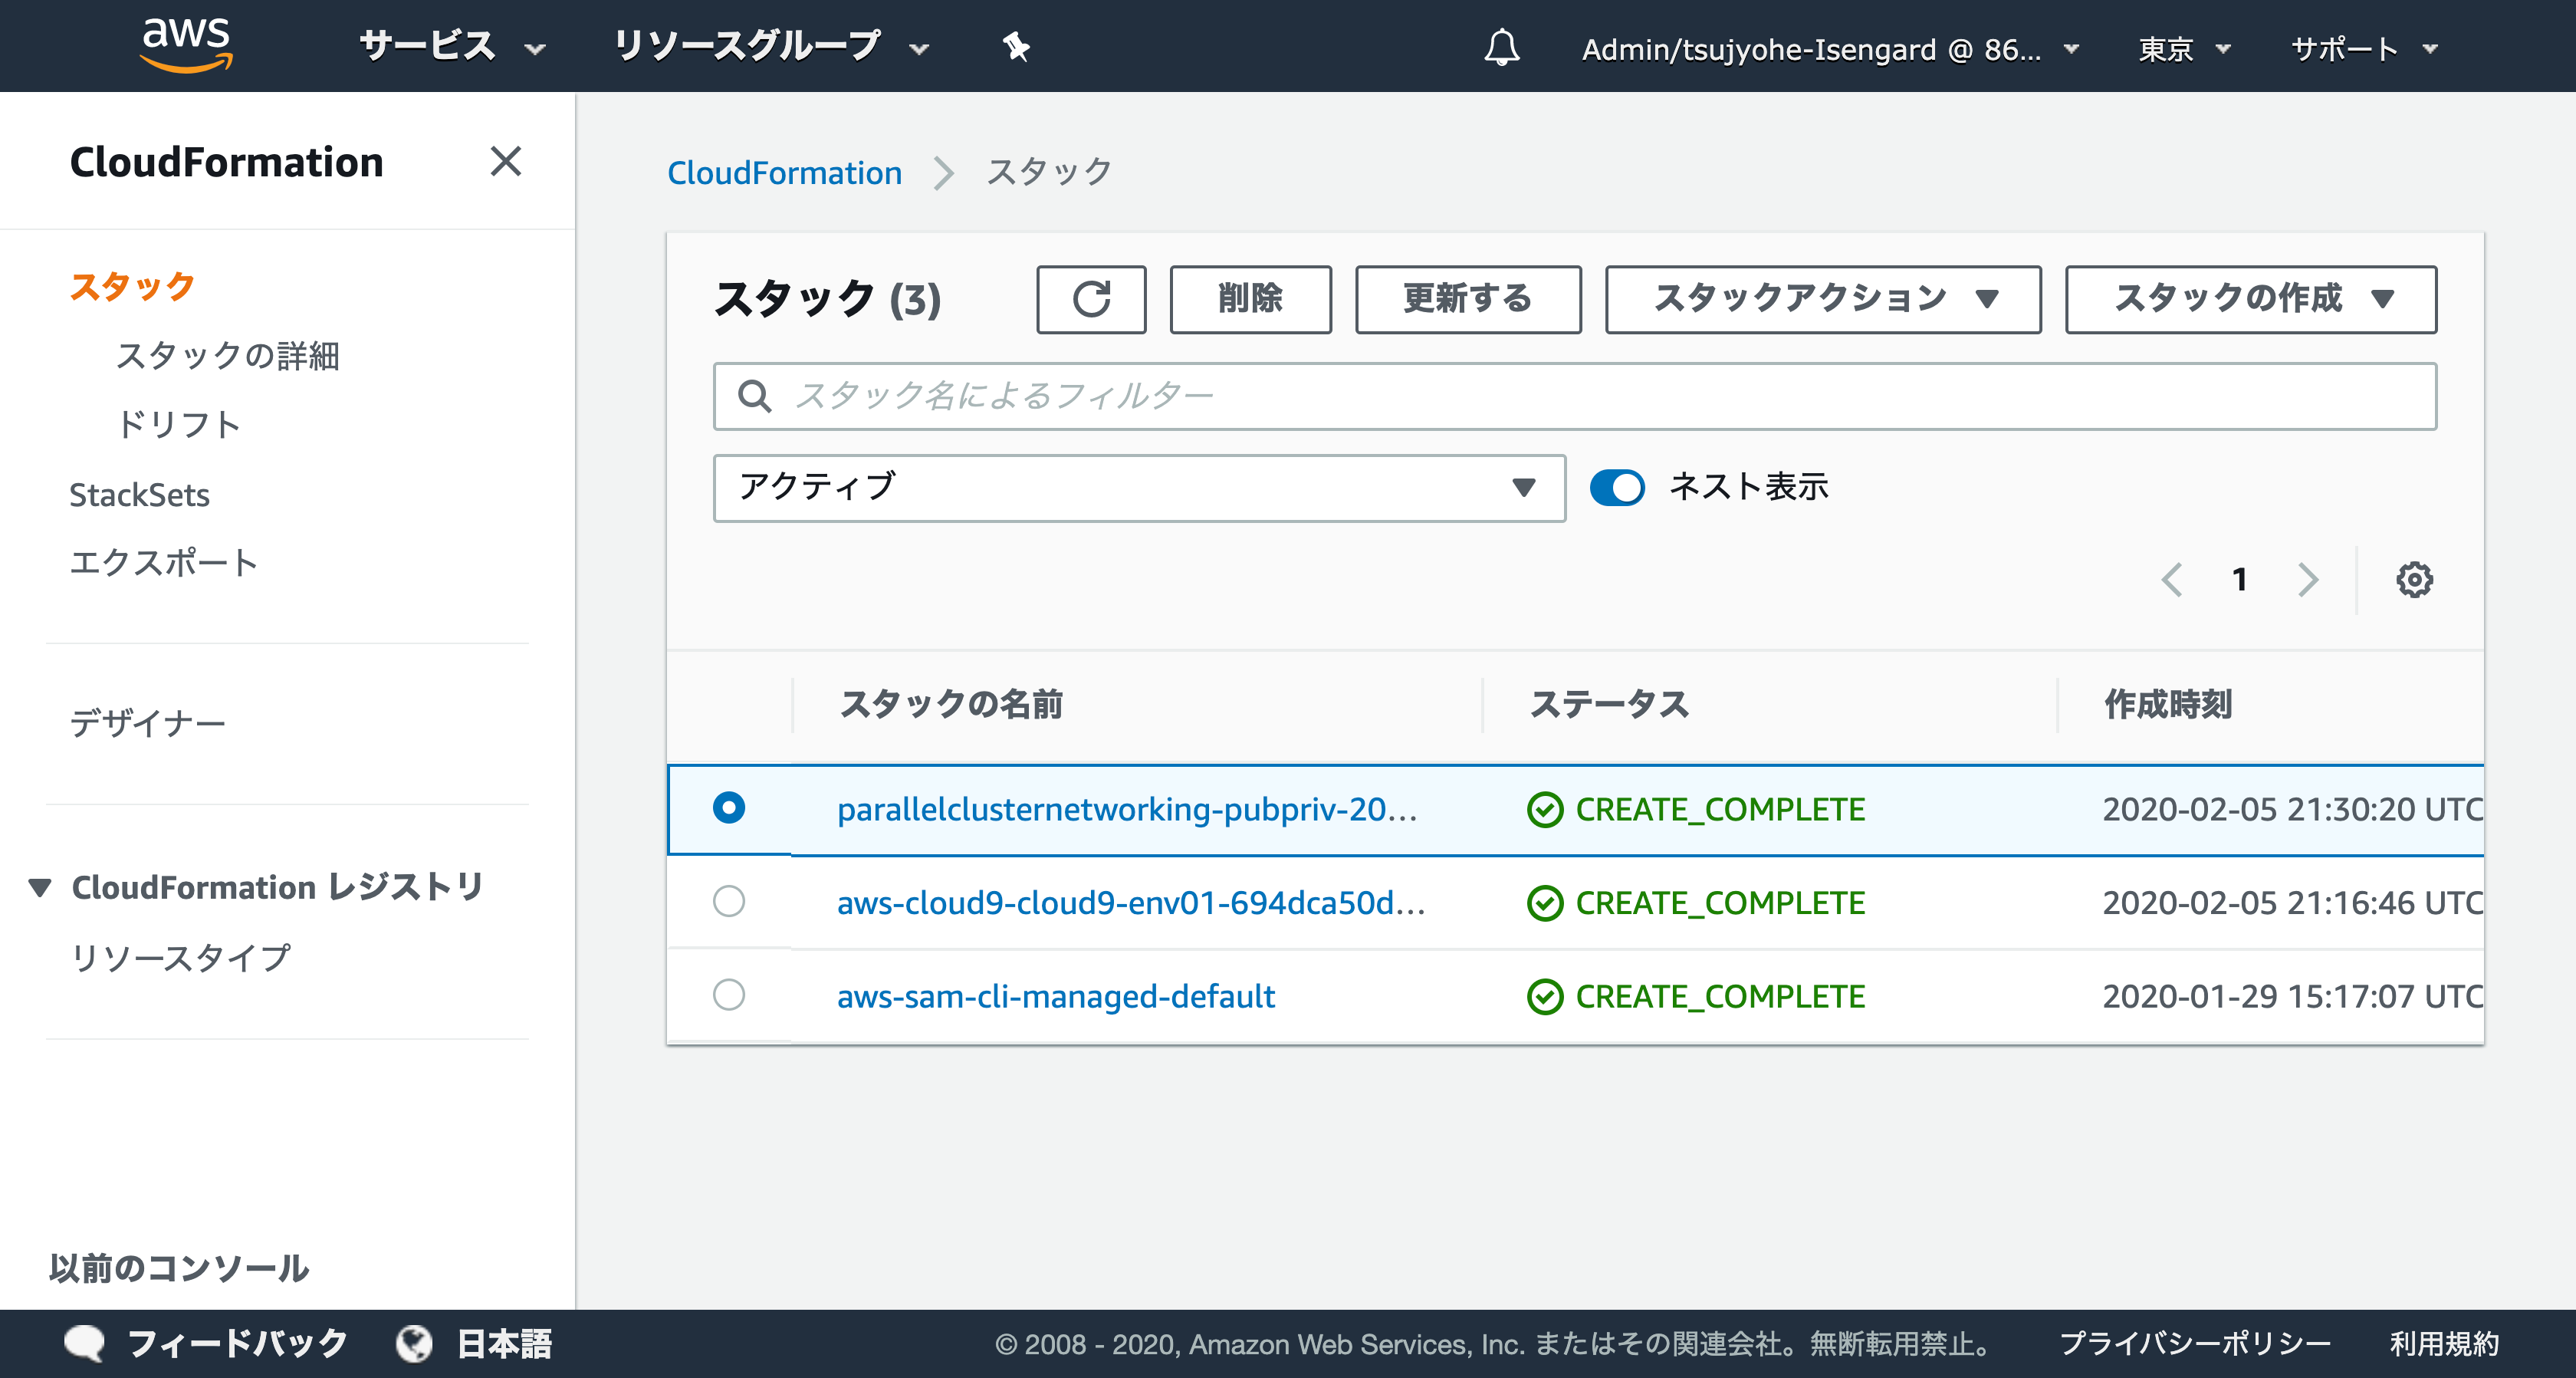Open スタックの詳細 in sidebar

228,356
